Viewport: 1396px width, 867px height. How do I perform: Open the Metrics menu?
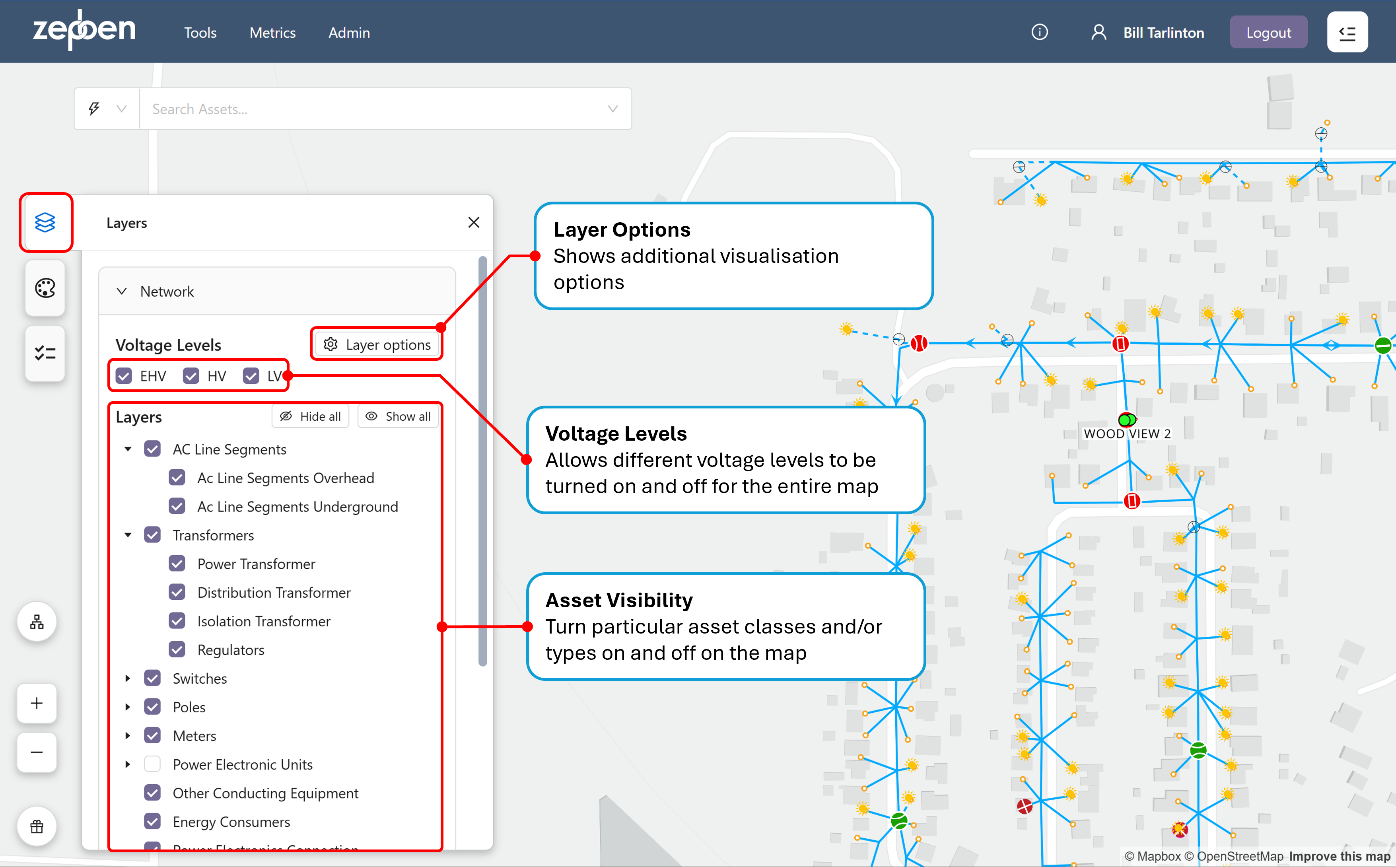272,33
